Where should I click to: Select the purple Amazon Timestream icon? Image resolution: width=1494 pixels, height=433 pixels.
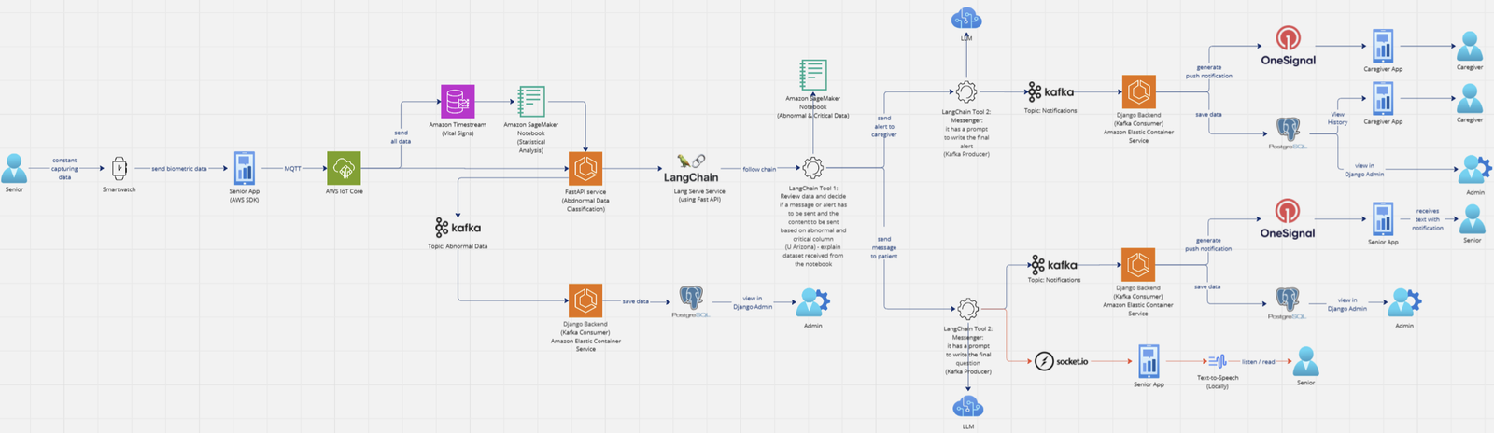pos(458,101)
